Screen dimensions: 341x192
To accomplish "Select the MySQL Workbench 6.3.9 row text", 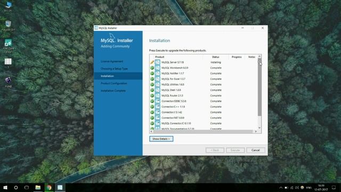I will (x=175, y=68).
